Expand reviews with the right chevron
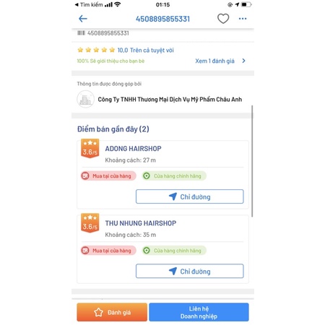Screen dimensions: 325x325 (x=243, y=61)
